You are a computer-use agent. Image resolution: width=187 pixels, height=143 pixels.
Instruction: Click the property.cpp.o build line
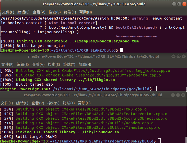click(80, 75)
